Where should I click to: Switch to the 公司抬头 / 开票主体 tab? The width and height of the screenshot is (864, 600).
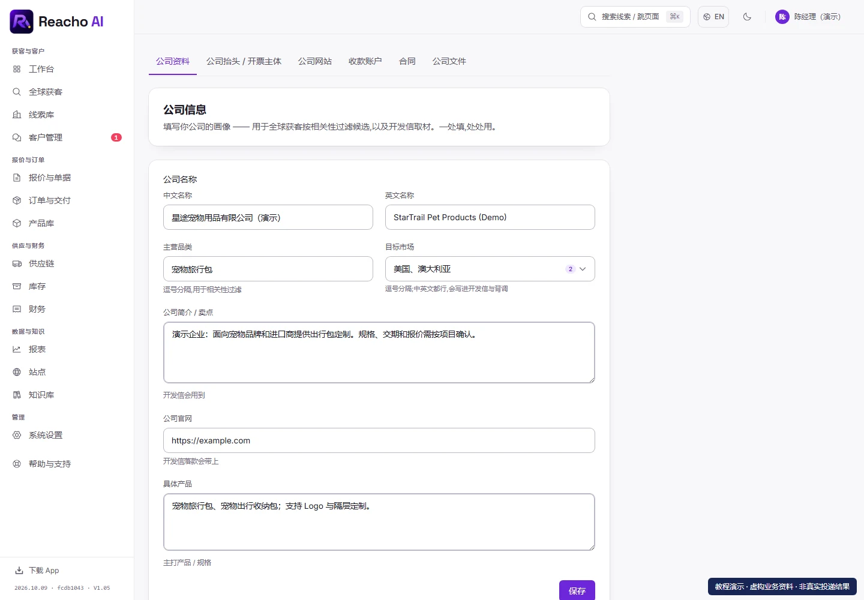(244, 61)
